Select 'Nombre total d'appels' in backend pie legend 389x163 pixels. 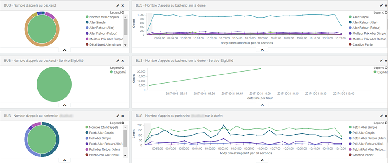(x=102, y=17)
